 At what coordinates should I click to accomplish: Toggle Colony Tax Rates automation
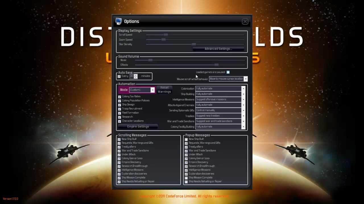pos(119,97)
